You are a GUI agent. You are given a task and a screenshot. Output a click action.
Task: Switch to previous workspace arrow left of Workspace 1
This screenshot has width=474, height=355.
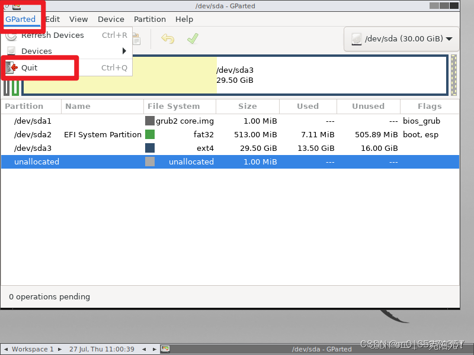(6, 349)
